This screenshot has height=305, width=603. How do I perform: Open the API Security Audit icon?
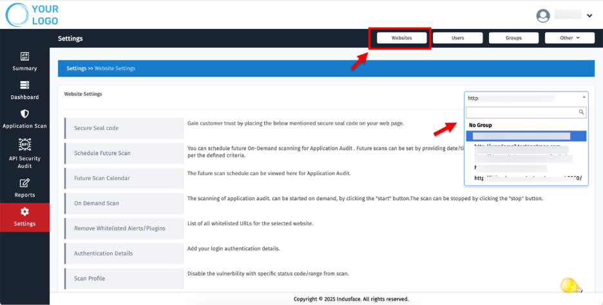pos(24,144)
